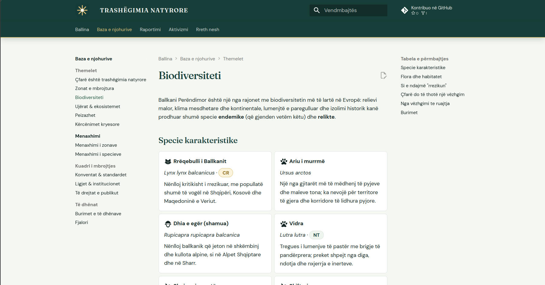
Task: Jump to Si e ndajmë "rrezikun" section
Action: coord(424,86)
